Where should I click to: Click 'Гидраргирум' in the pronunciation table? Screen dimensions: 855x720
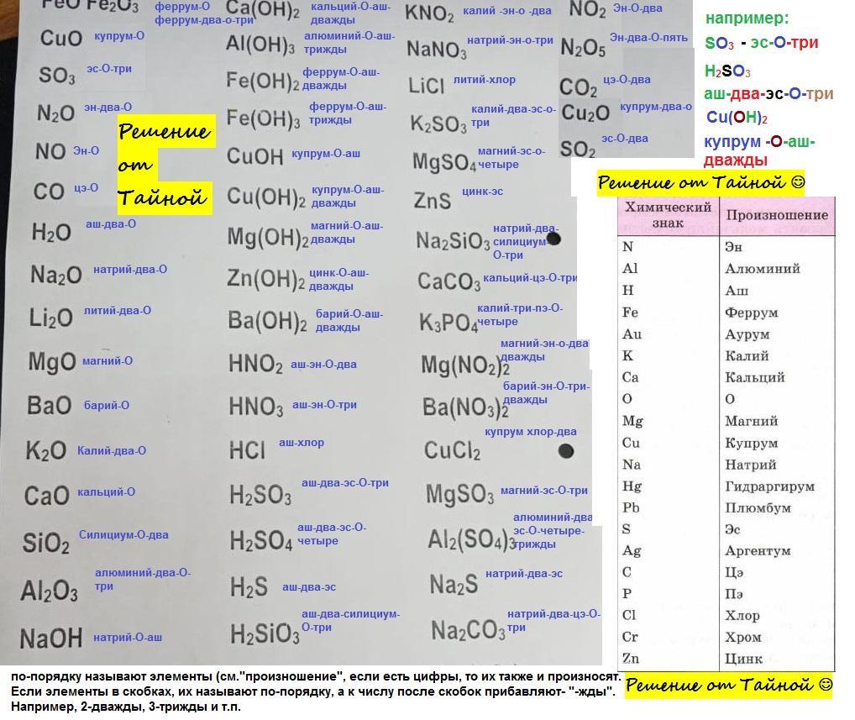coord(769,486)
